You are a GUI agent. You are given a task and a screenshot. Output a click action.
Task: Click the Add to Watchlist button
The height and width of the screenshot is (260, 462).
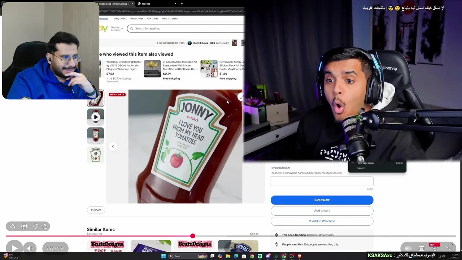[322, 221]
